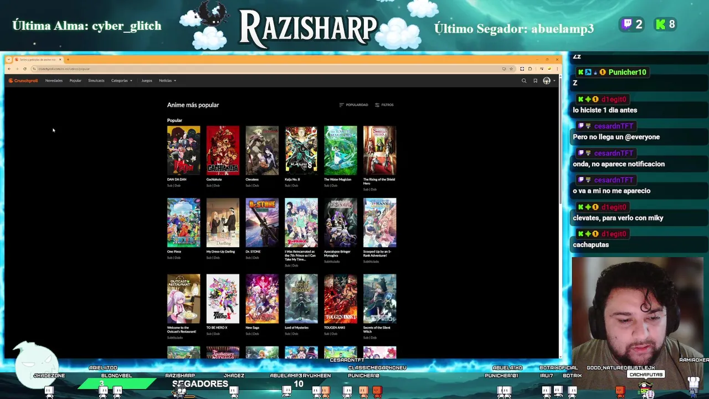Reload the page with the refresh icon

click(25, 69)
